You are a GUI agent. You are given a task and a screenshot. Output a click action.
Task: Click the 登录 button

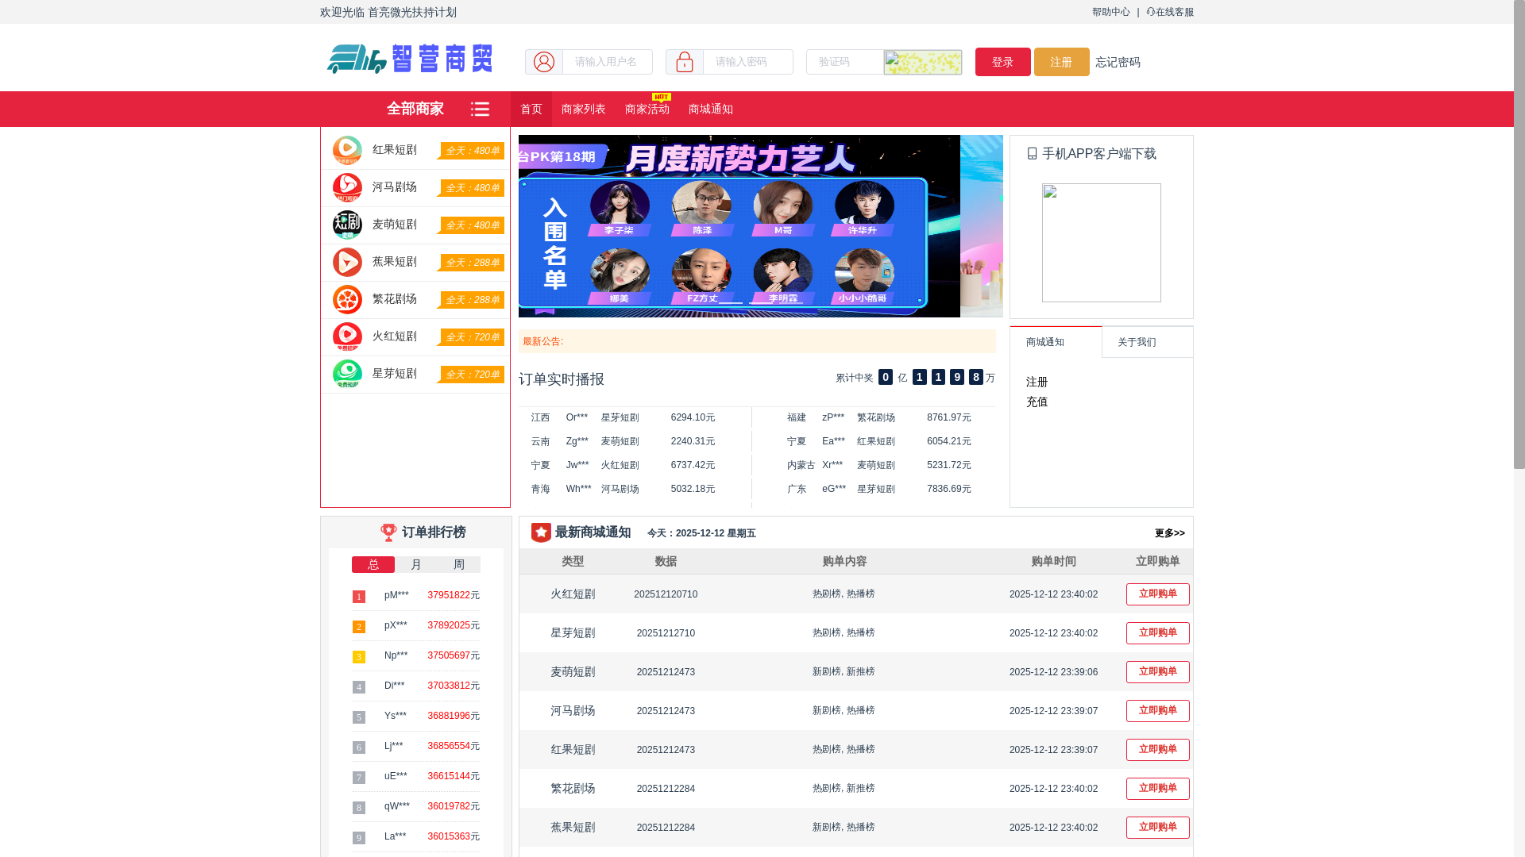(1003, 62)
